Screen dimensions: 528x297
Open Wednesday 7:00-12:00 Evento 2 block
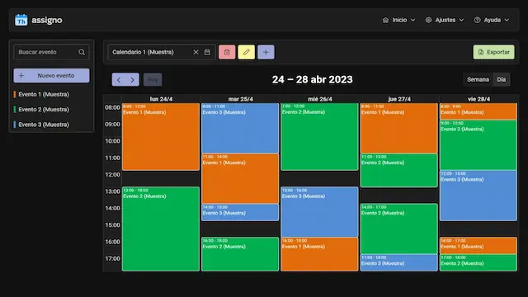(319, 137)
